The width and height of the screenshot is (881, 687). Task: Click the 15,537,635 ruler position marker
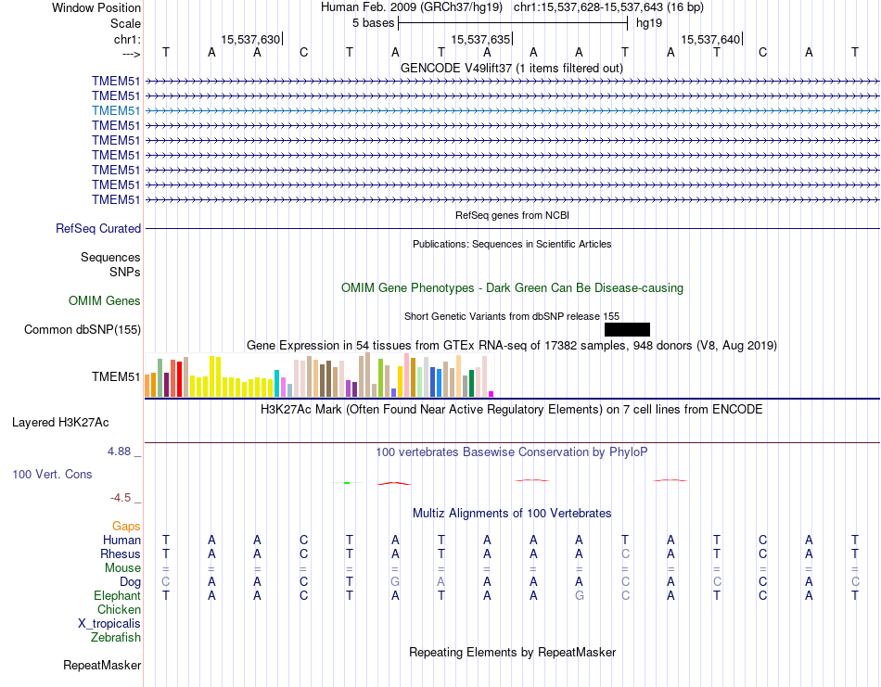pyautogui.click(x=481, y=39)
